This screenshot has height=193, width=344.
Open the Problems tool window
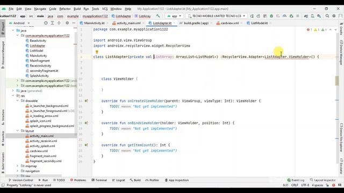78,180
